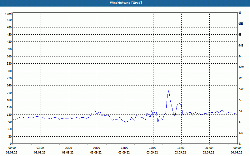Click the 18:00 time axis label

[x=181, y=148]
